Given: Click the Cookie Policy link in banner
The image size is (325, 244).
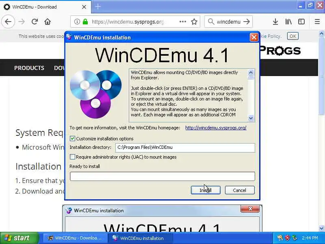Looking at the screenshot, I should tap(271, 36).
